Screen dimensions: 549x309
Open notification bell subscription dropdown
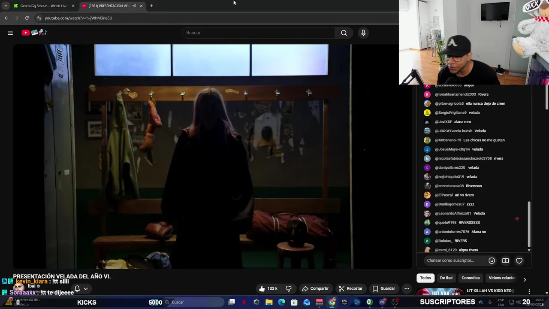coord(81,289)
